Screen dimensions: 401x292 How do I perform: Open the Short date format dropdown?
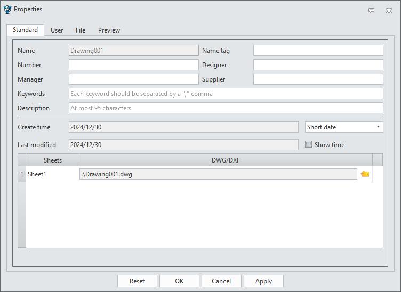pos(344,127)
